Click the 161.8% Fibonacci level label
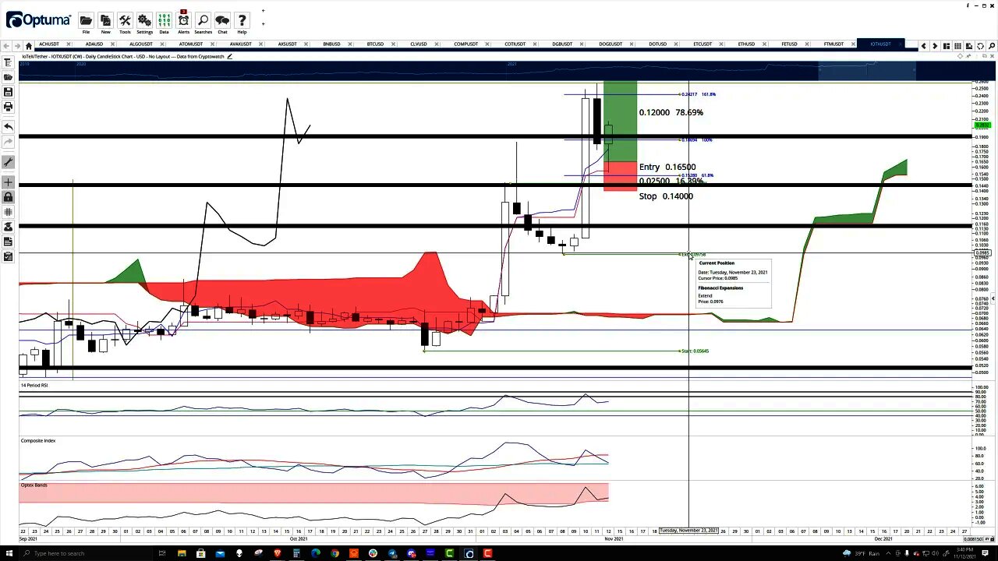 pyautogui.click(x=708, y=94)
